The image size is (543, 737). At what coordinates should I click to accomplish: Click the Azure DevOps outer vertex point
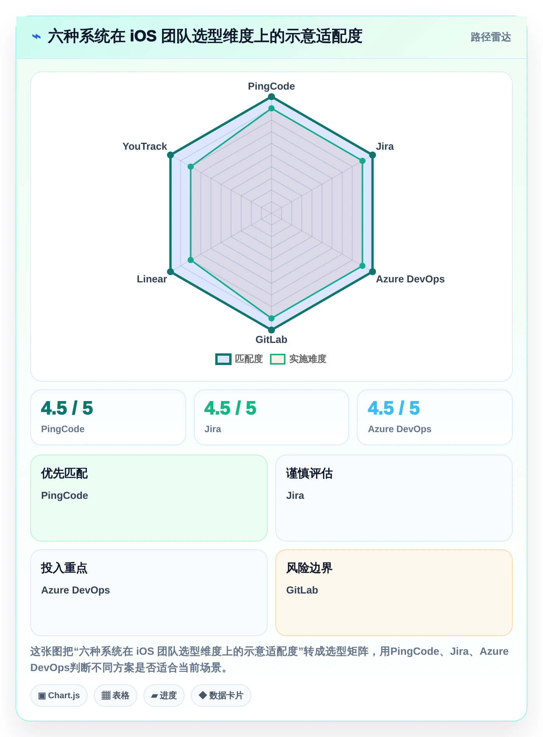coord(372,272)
